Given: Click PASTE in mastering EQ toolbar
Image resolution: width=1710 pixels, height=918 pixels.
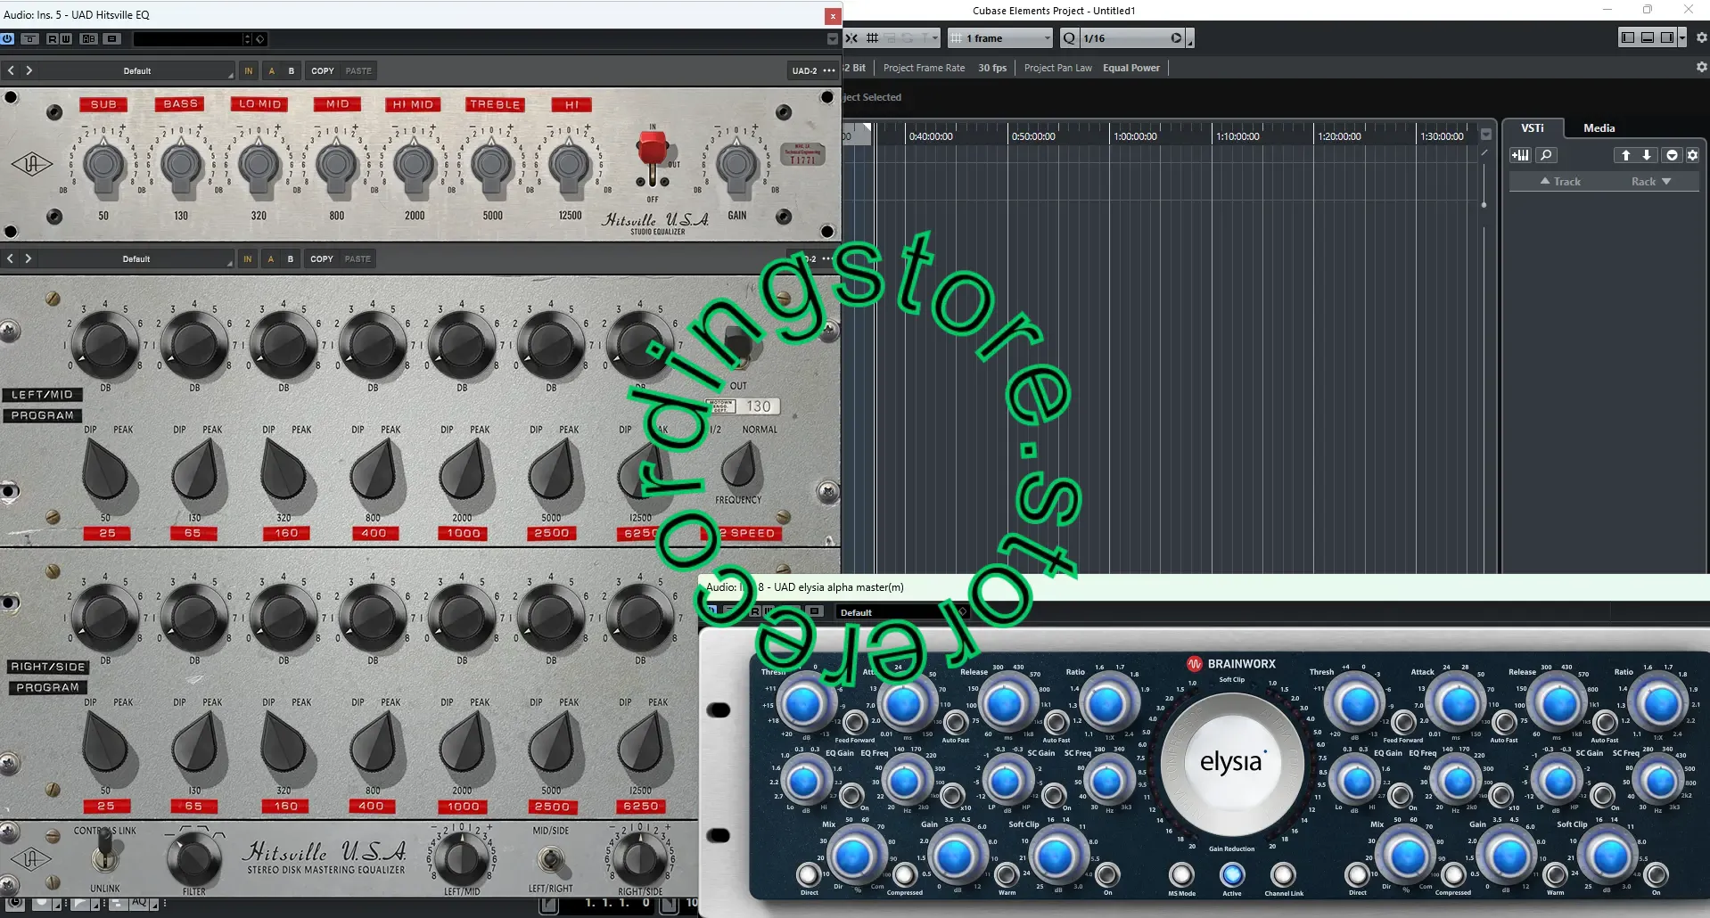Looking at the screenshot, I should pos(358,258).
